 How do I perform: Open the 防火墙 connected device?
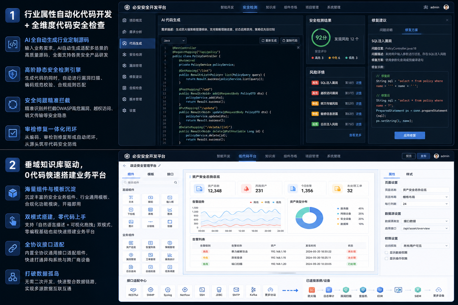[312, 292]
